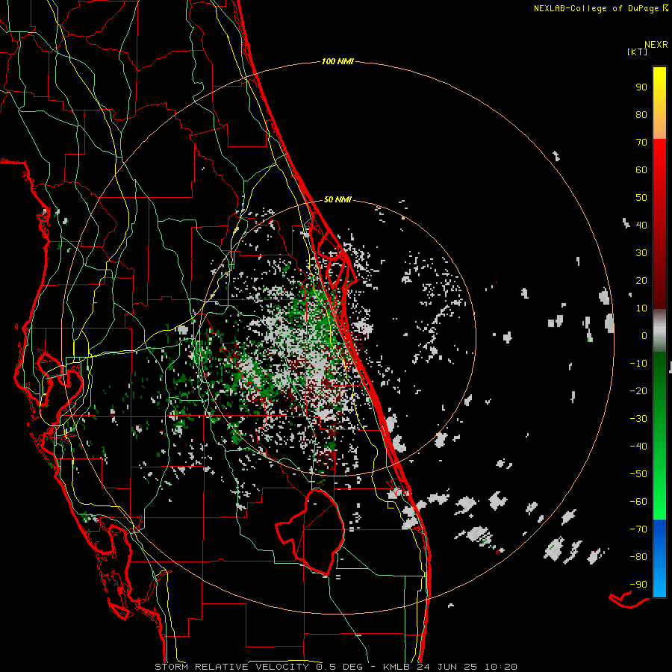Pick the orange segment of the velocity color bar
The image size is (672, 672).
[659, 124]
